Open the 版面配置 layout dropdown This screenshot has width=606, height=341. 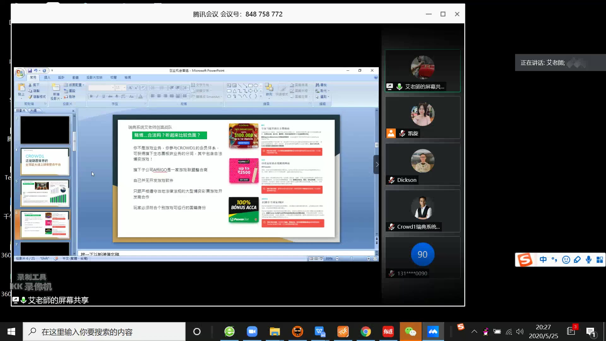click(x=74, y=85)
